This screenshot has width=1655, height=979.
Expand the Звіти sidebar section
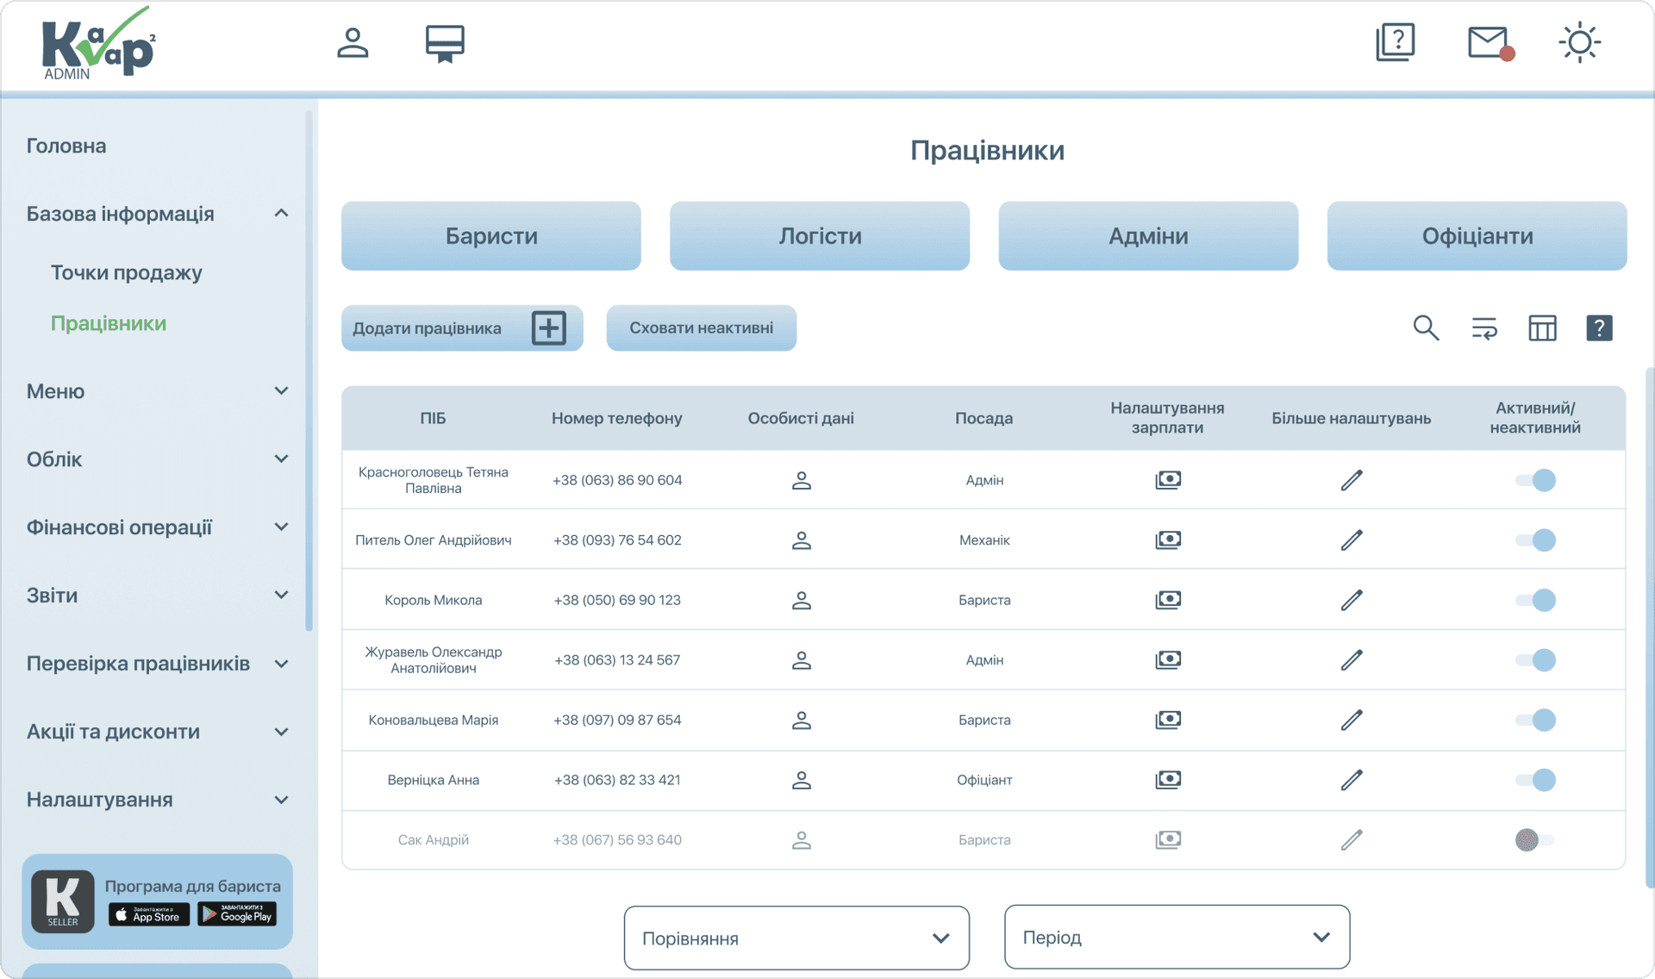(x=281, y=595)
